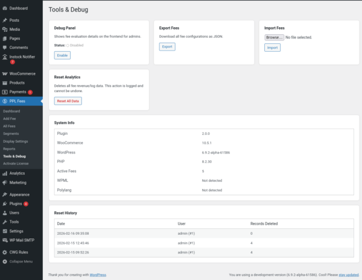This screenshot has width=362, height=280.
Task: Open the Add Fee submenu item
Action: (x=11, y=119)
